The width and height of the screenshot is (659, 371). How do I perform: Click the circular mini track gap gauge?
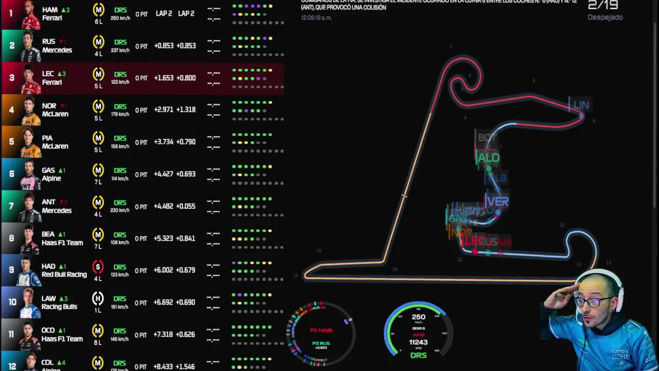click(321, 334)
